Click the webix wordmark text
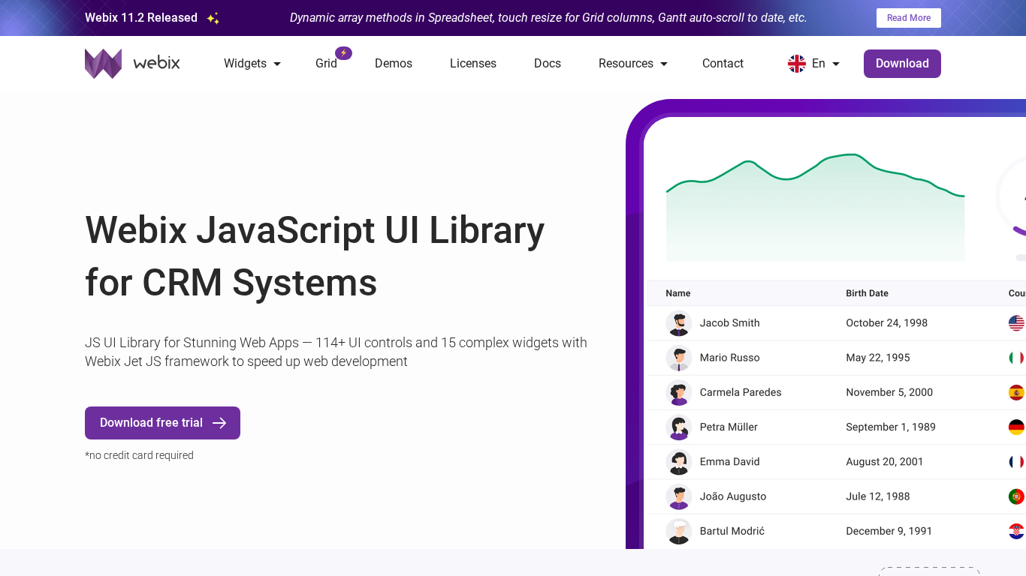Screen dimensions: 1026x576 tap(157, 63)
